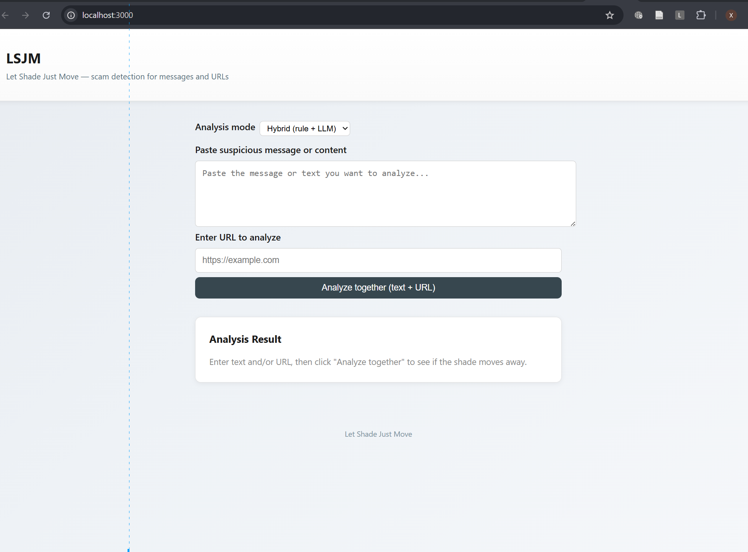
Task: Reload the localhost page
Action: [46, 15]
